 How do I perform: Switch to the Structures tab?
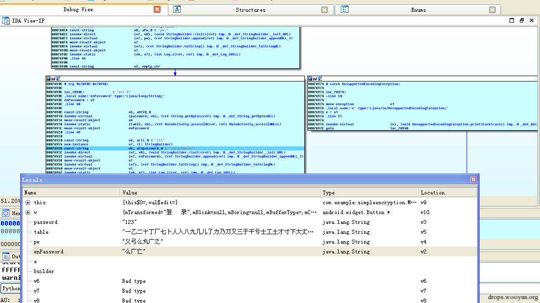pos(251,10)
